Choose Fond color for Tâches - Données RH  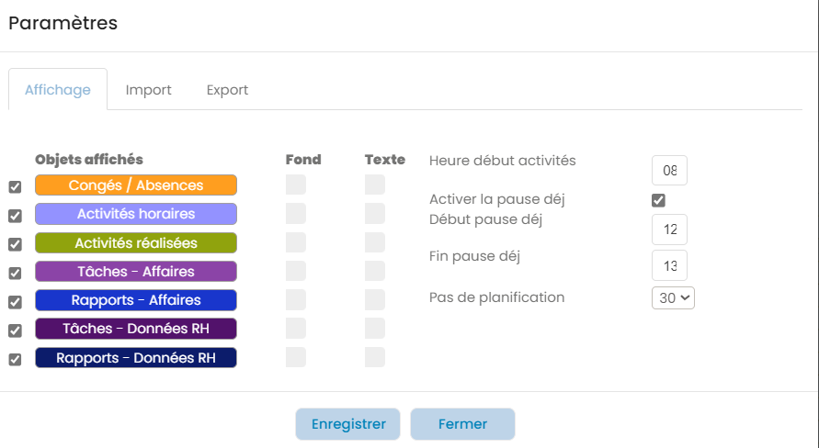tap(296, 329)
